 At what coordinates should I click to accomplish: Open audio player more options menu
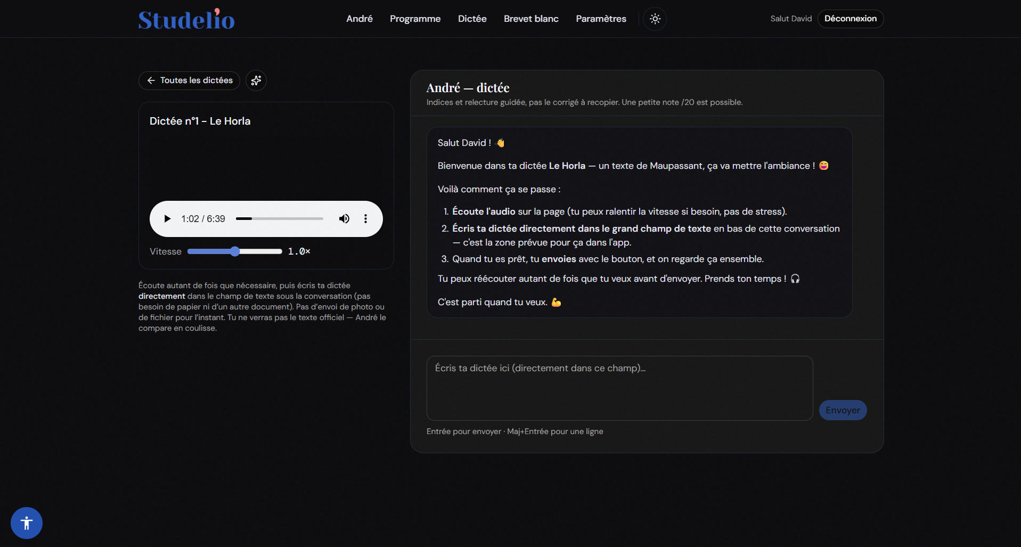coord(365,219)
